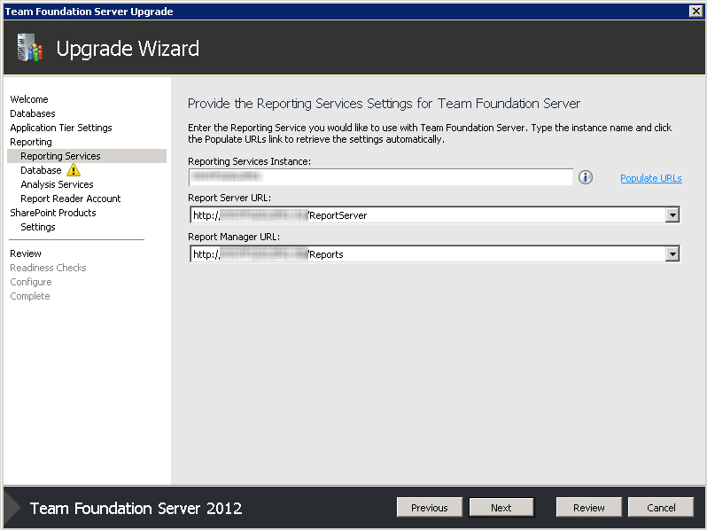The width and height of the screenshot is (707, 530).
Task: Click the Previous button
Action: [429, 508]
